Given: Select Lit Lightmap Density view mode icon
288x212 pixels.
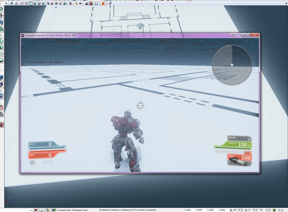Looking at the screenshot, I should click(x=65, y=4).
